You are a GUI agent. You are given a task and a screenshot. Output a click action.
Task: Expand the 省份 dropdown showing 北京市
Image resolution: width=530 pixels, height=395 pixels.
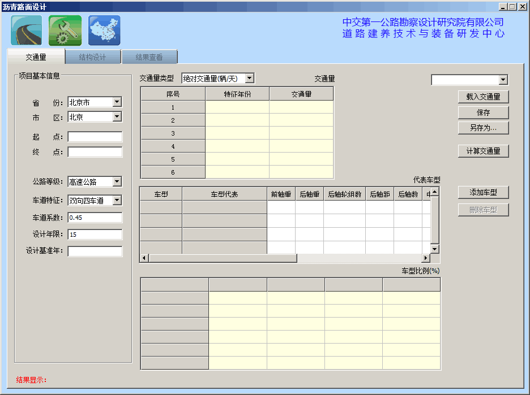117,102
